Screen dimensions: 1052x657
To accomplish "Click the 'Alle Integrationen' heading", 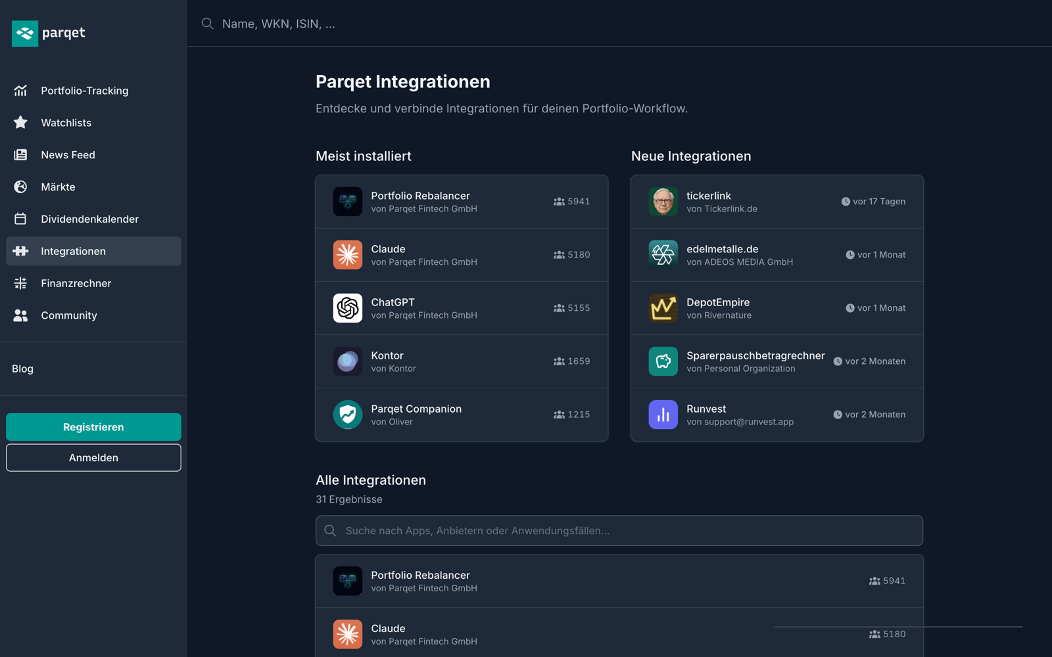I will 371,480.
